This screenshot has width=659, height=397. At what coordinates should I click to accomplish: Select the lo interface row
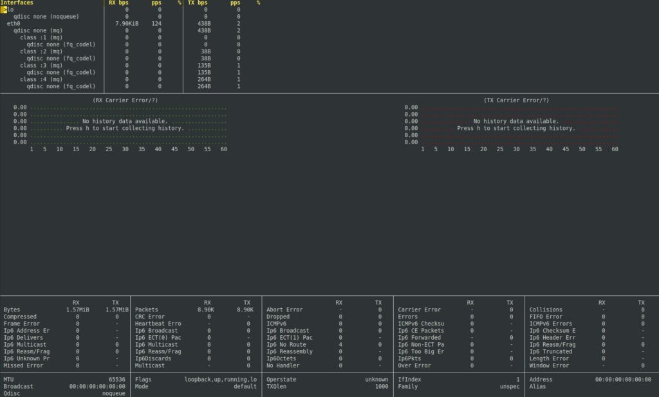click(x=10, y=10)
